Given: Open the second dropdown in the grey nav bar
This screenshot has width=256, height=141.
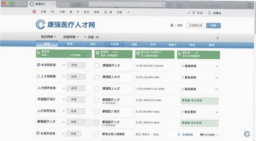Looking at the screenshot, I should click(71, 37).
